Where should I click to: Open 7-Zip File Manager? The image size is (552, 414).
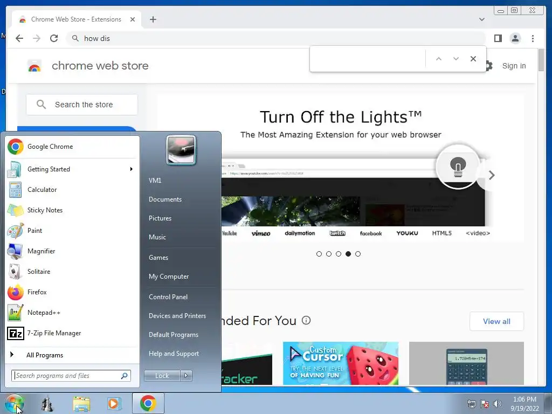pos(72,333)
